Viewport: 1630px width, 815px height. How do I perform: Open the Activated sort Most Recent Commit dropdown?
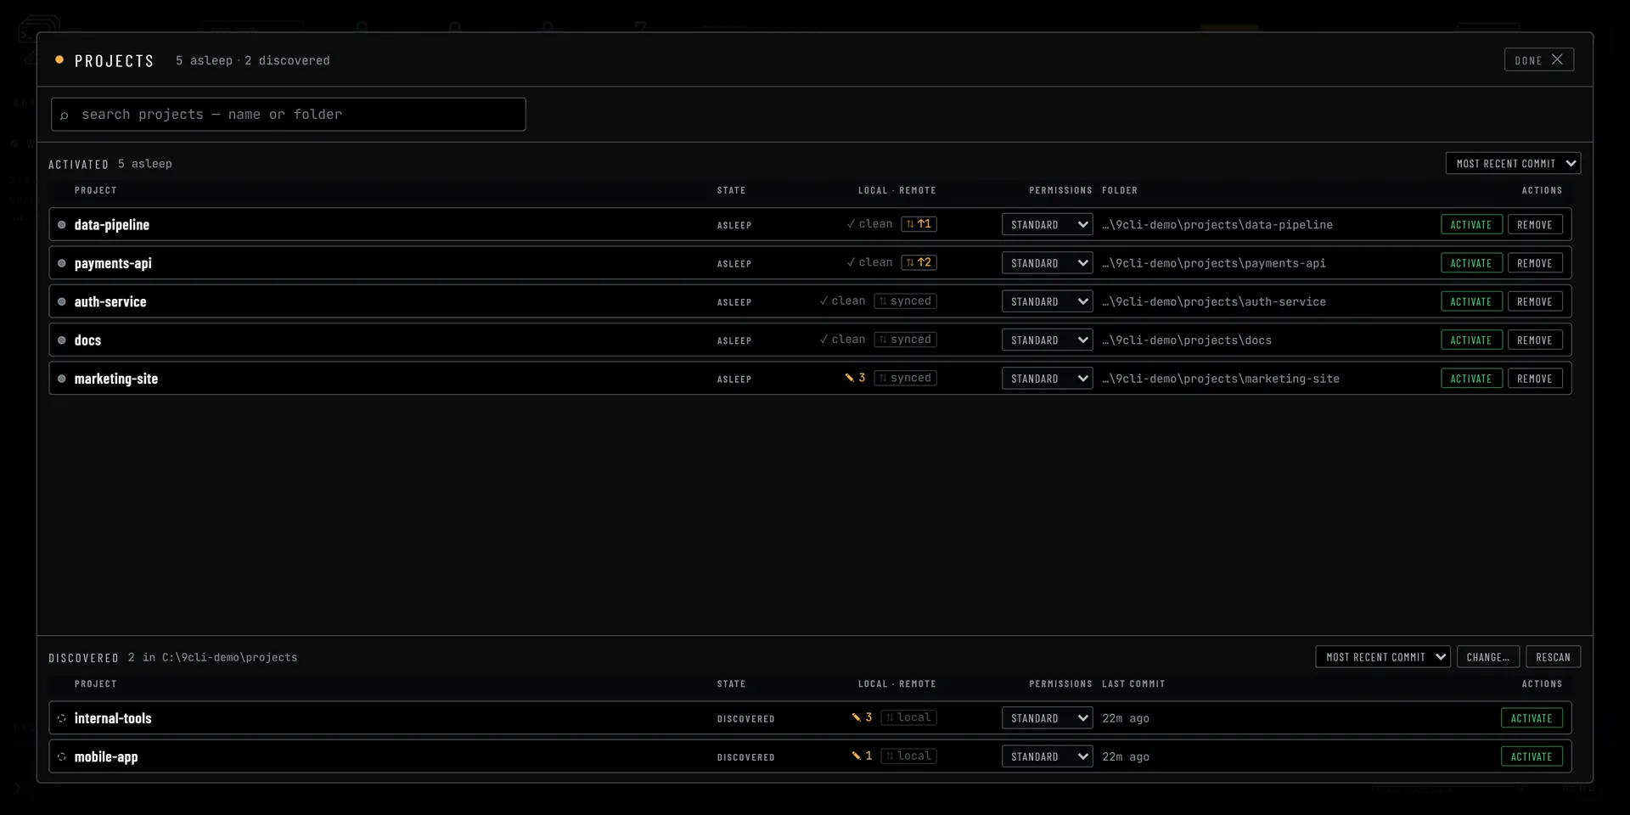point(1513,163)
